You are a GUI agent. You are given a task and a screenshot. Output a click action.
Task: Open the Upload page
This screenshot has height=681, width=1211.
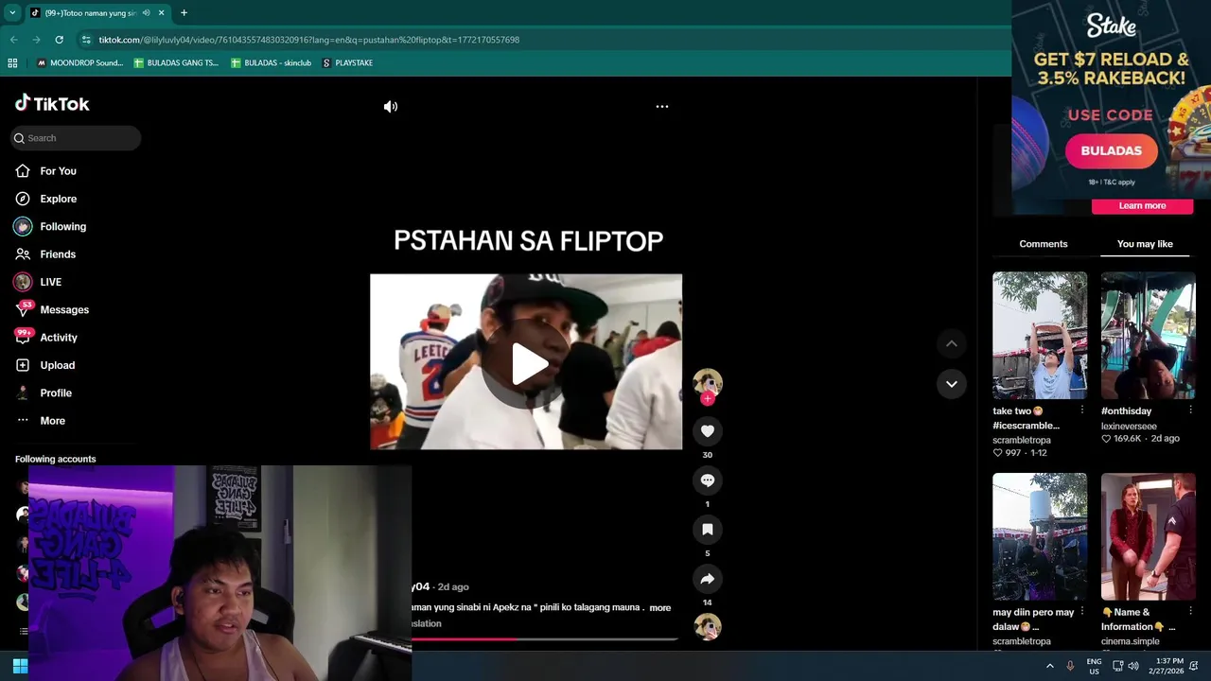click(x=57, y=365)
